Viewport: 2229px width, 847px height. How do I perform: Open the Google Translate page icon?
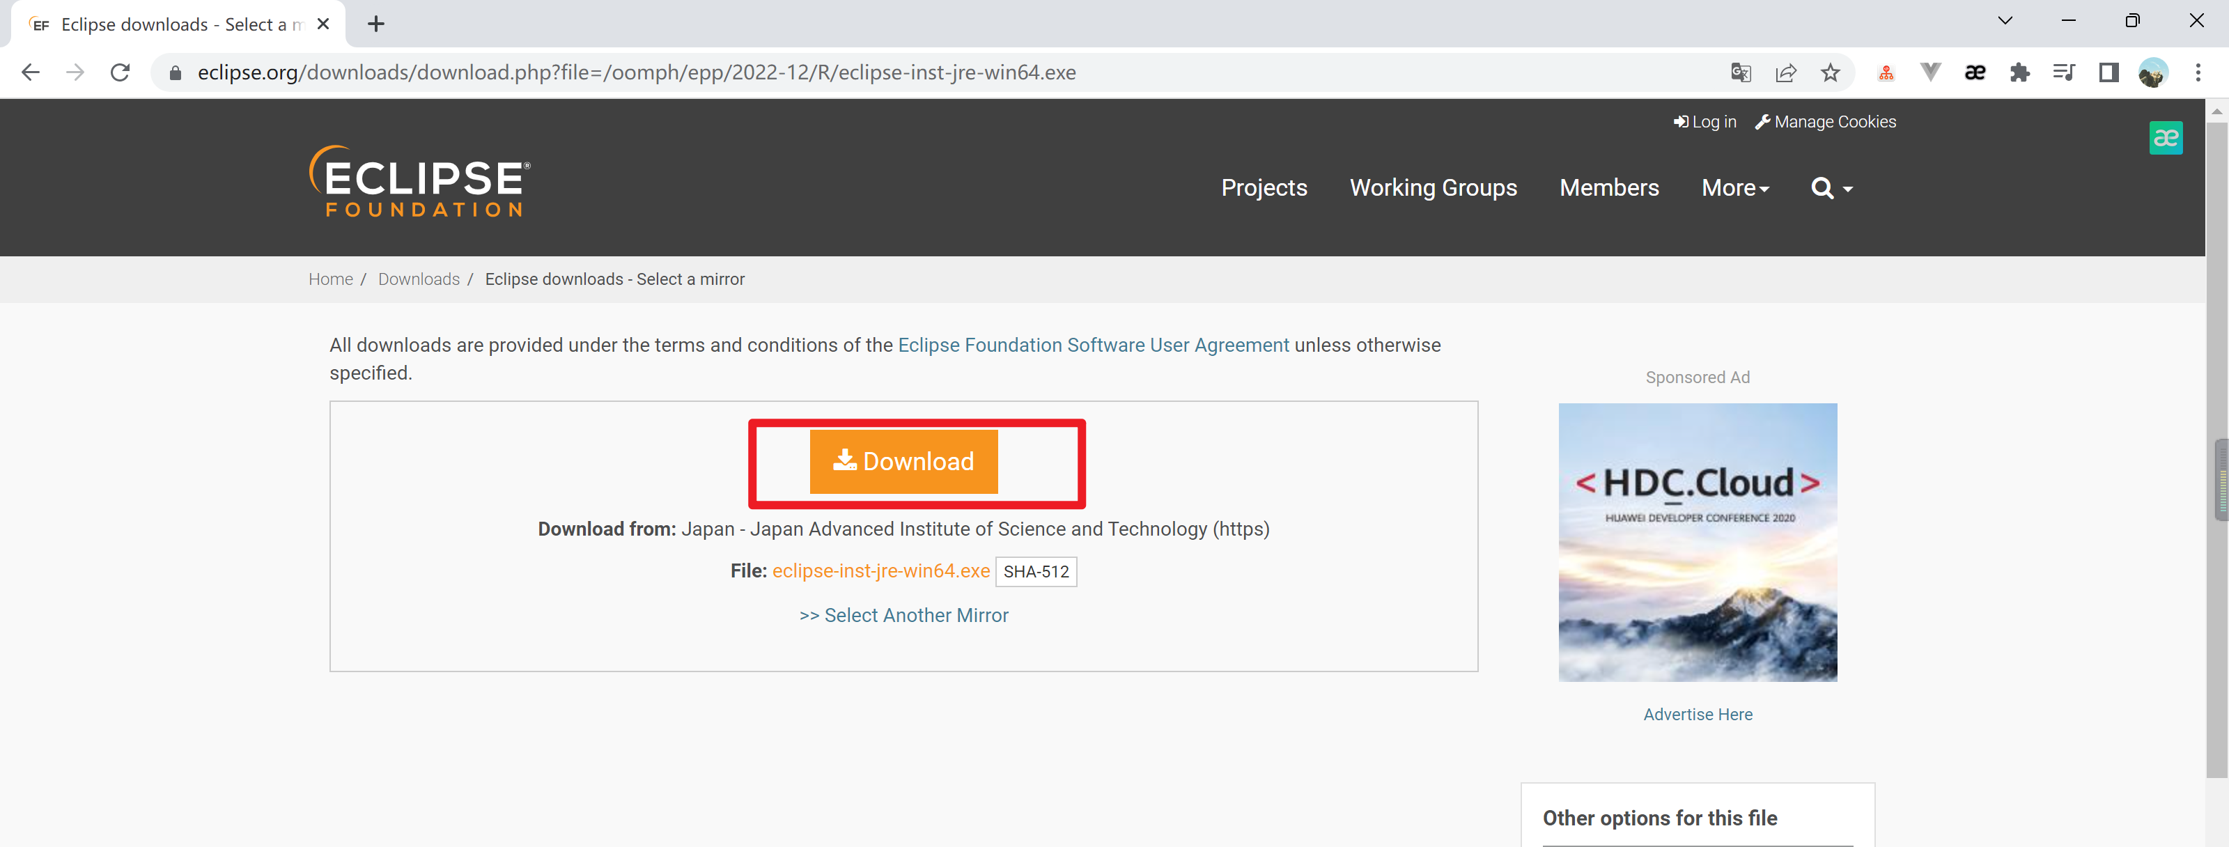tap(1741, 72)
